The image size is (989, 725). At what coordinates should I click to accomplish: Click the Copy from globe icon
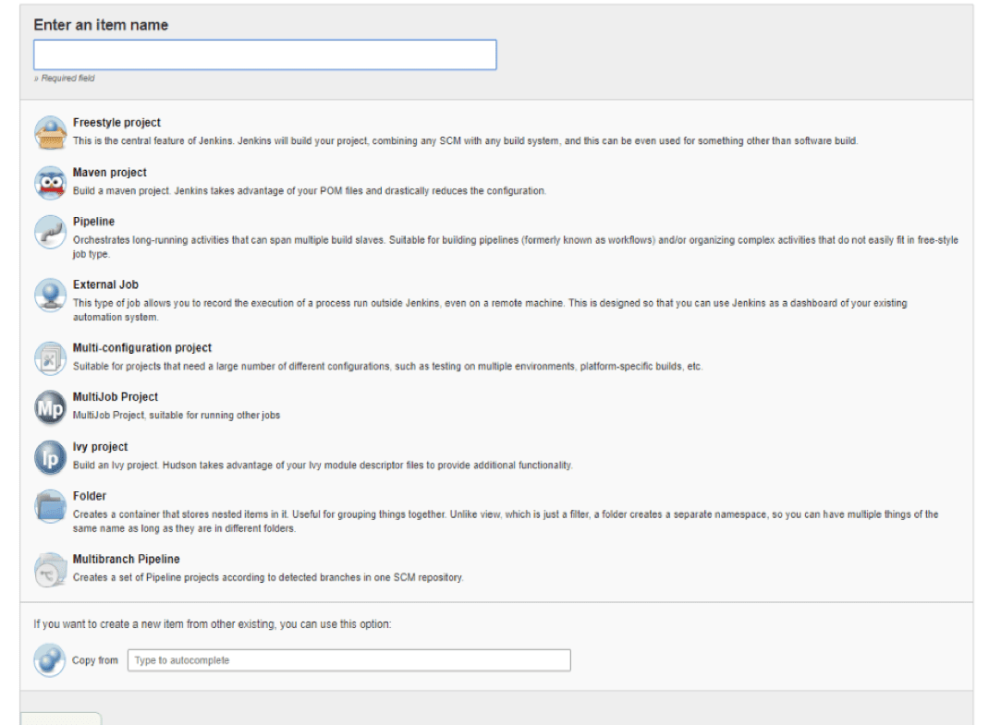coord(50,660)
